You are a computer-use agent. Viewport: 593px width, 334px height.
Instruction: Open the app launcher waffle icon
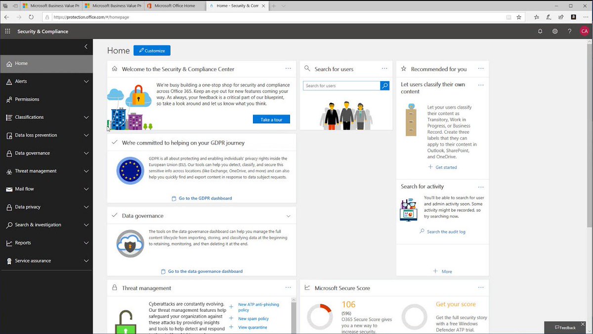point(7,31)
